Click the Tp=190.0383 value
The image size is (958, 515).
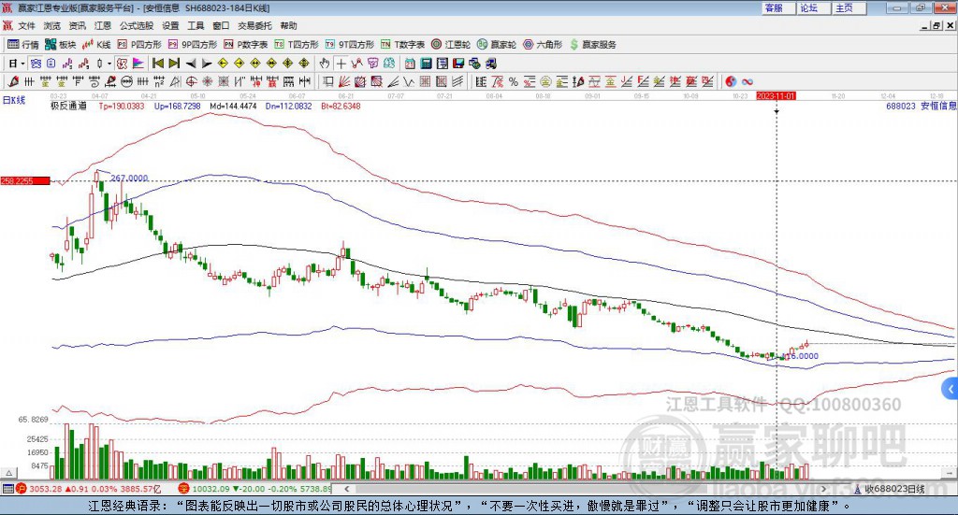click(122, 106)
